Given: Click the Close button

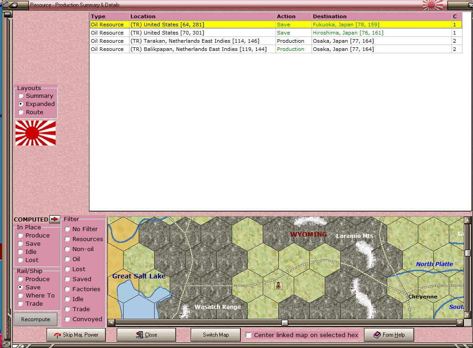Looking at the screenshot, I should tap(146, 335).
